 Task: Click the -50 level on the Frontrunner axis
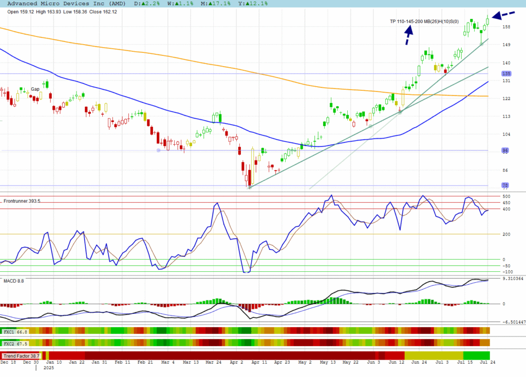pyautogui.click(x=506, y=266)
